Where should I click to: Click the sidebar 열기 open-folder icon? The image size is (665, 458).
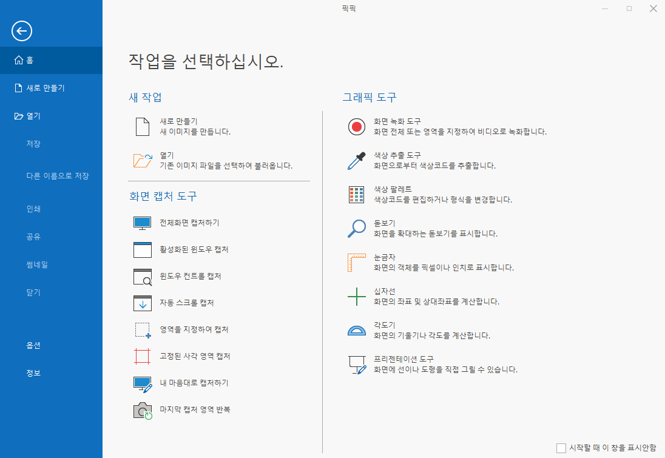tap(19, 116)
